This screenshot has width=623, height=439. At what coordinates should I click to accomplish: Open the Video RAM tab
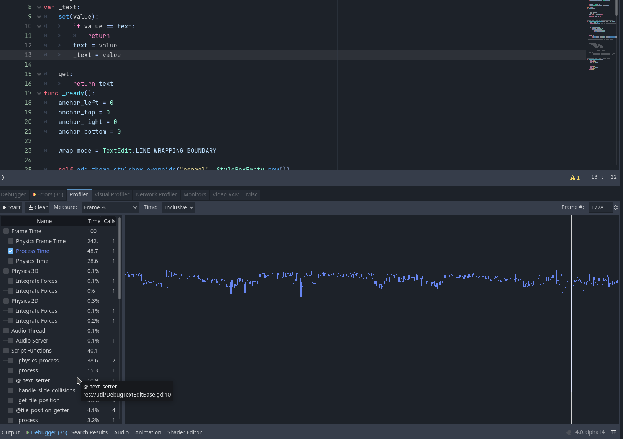(226, 194)
